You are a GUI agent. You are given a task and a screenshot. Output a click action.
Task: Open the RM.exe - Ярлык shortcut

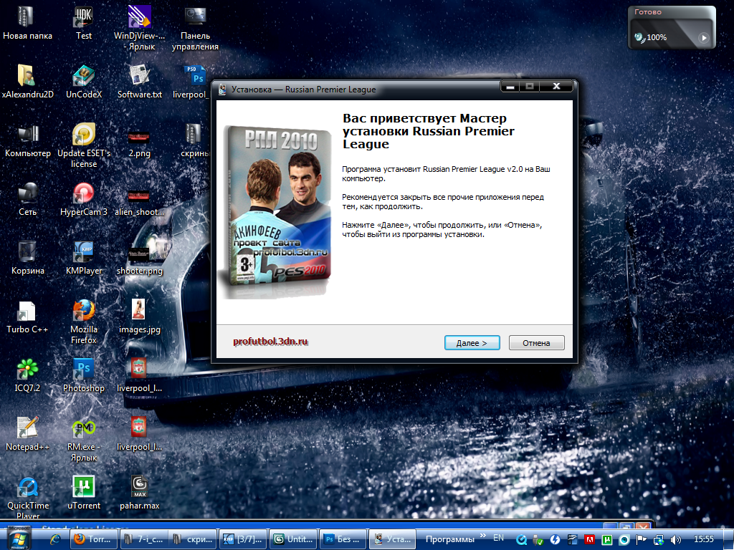coord(84,439)
